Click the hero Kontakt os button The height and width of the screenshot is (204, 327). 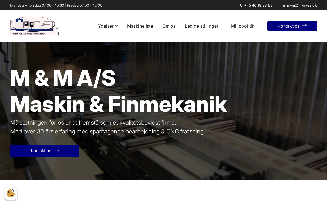[45, 151]
